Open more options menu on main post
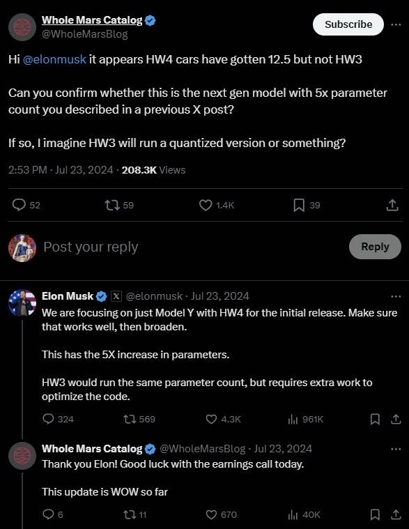The width and height of the screenshot is (409, 529). (x=396, y=24)
